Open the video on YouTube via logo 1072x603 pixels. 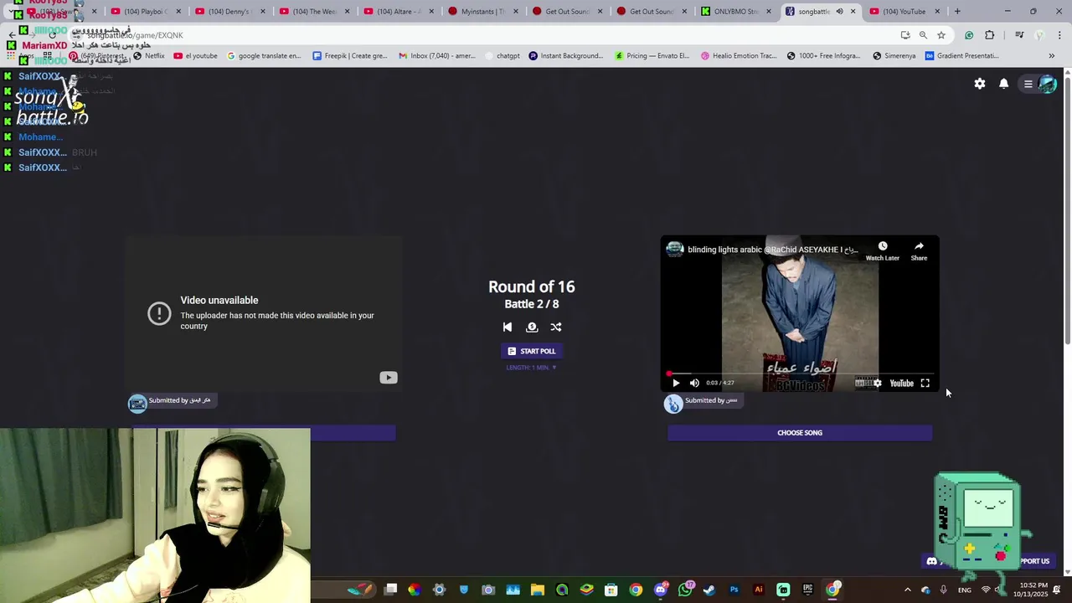(901, 383)
